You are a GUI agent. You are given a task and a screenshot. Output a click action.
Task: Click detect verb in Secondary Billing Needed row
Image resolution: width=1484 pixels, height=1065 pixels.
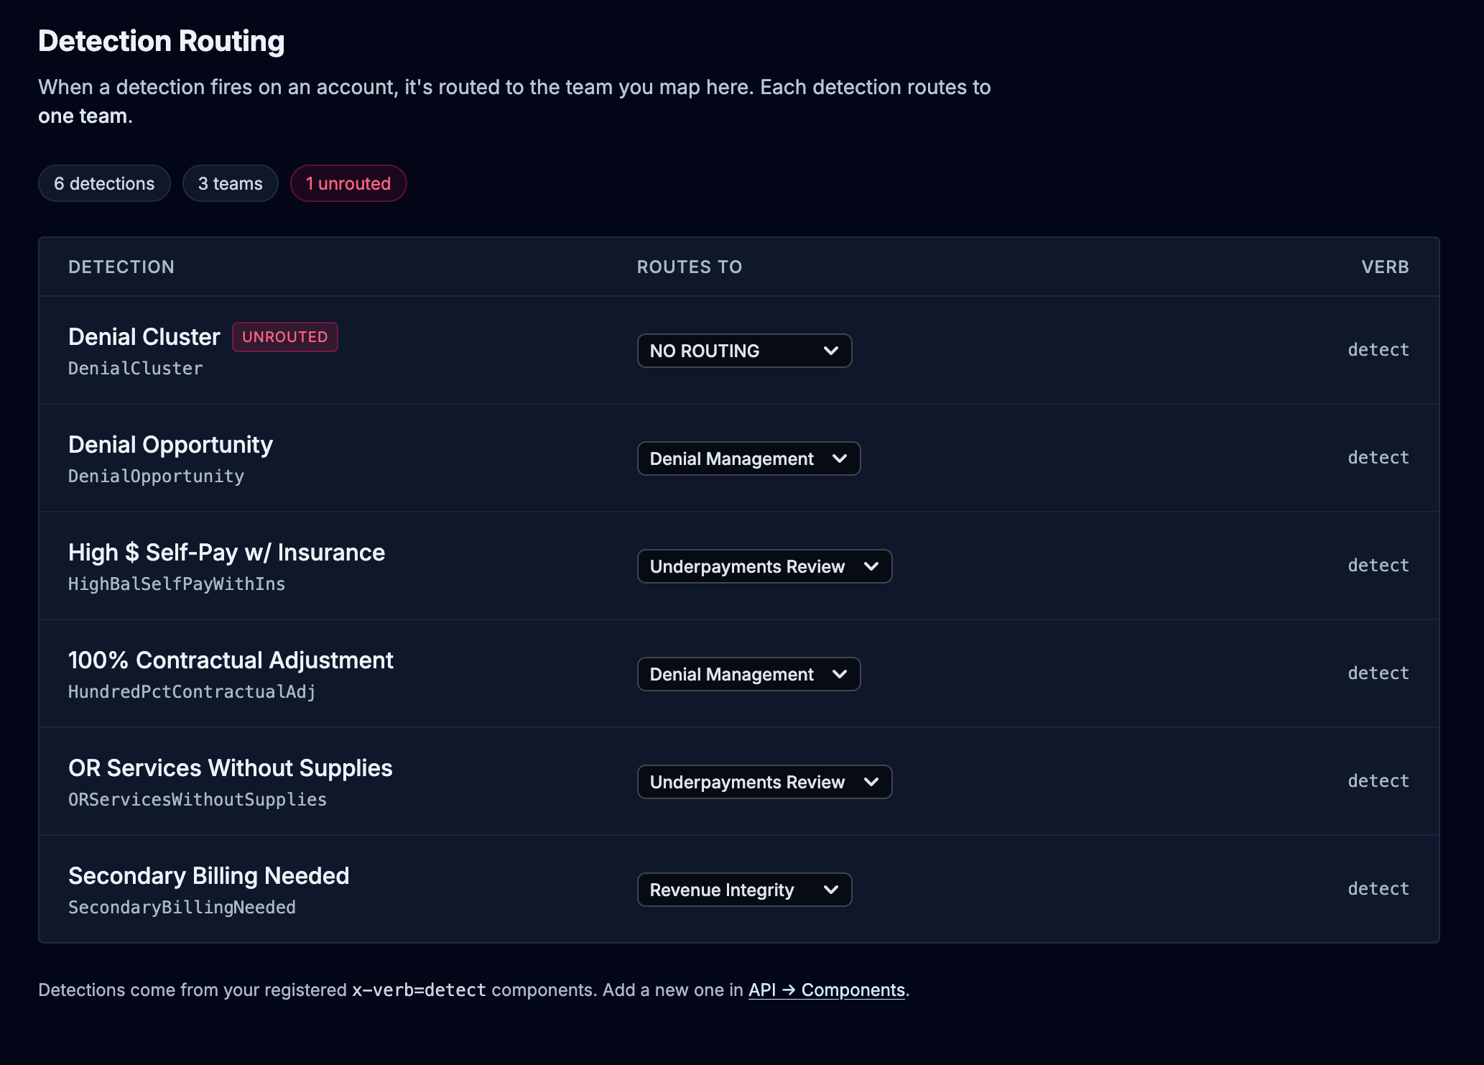pos(1378,889)
